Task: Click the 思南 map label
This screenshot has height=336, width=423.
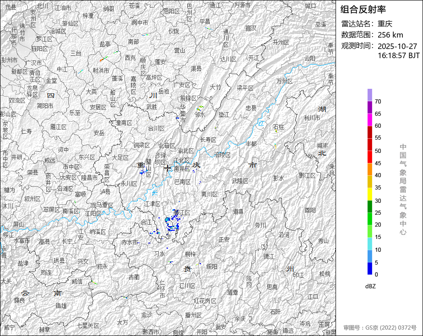Action: click(x=272, y=287)
